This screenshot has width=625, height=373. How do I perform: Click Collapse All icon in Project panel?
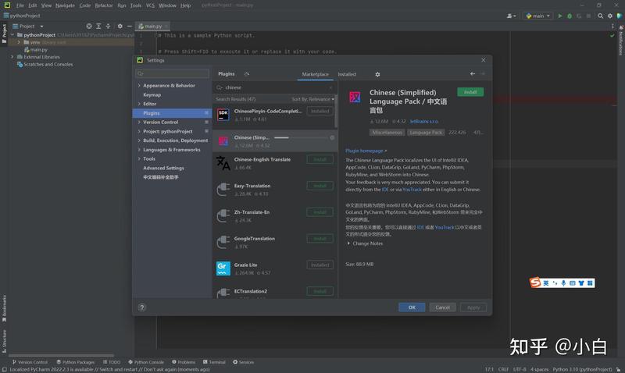click(108, 27)
